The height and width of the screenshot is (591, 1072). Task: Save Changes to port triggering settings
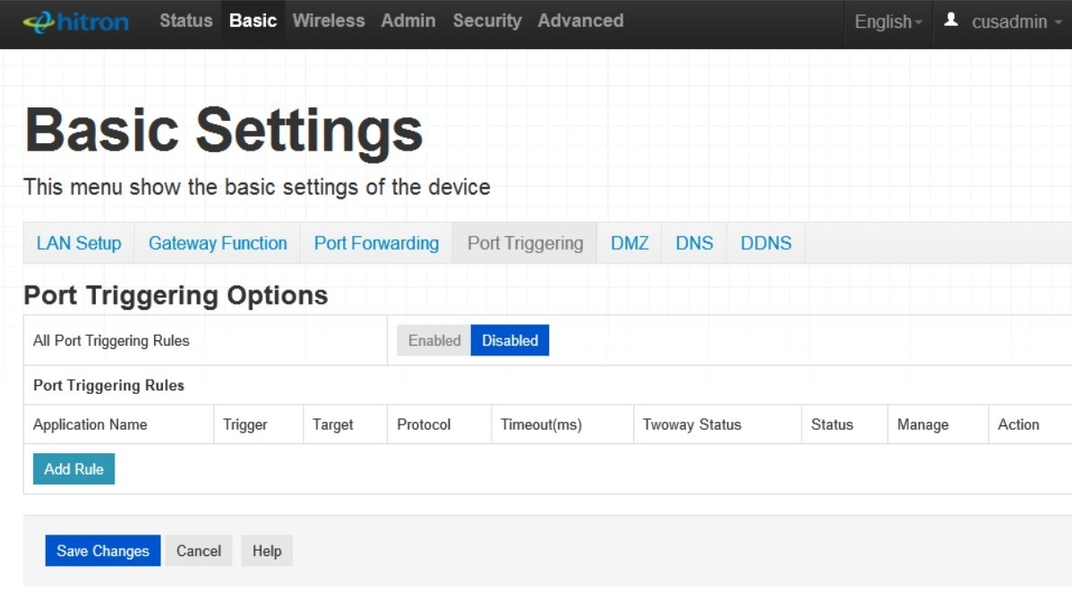pos(103,551)
